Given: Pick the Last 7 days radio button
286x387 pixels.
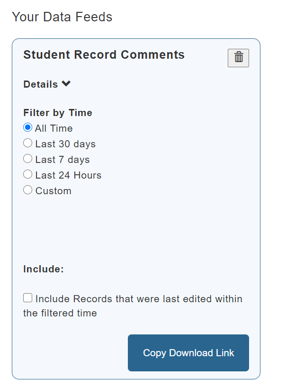Looking at the screenshot, I should 28,159.
